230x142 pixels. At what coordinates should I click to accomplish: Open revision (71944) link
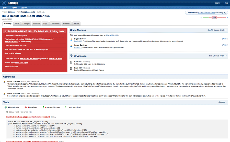pyautogui.click(x=225, y=45)
